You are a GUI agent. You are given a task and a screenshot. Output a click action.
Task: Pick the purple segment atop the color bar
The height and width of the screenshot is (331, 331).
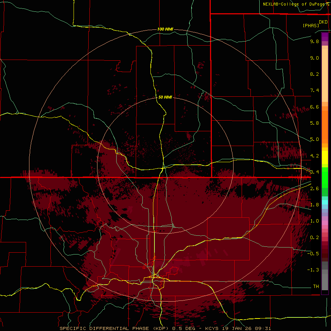point(325,37)
